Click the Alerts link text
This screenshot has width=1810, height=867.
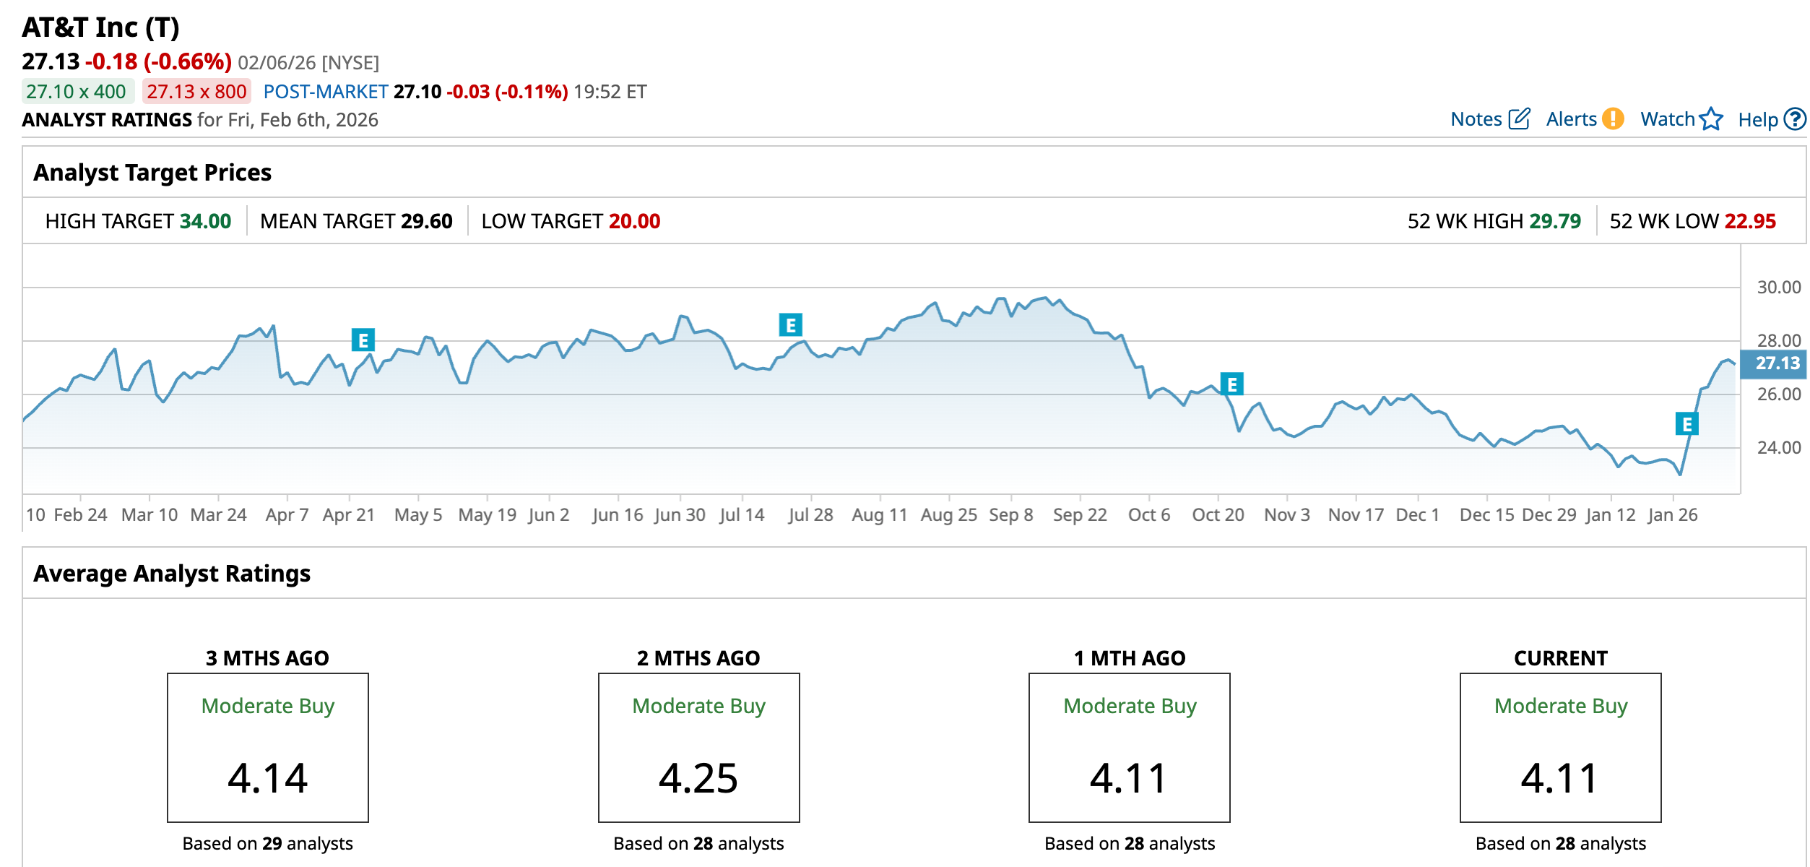click(x=1571, y=119)
